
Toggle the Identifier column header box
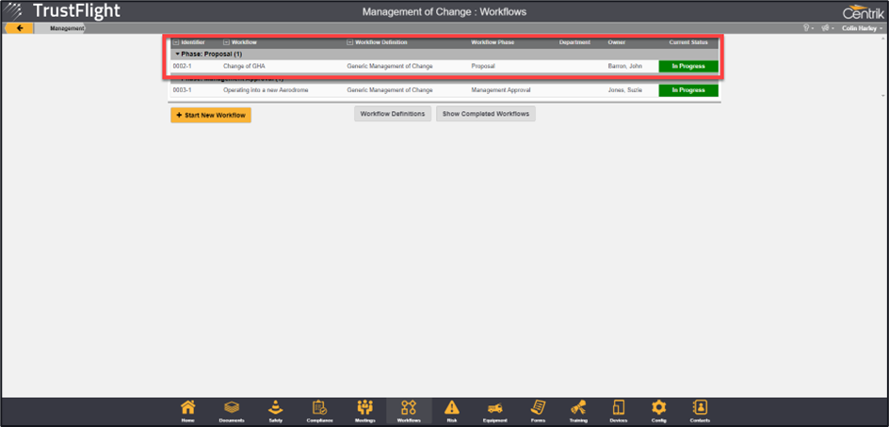coord(175,42)
